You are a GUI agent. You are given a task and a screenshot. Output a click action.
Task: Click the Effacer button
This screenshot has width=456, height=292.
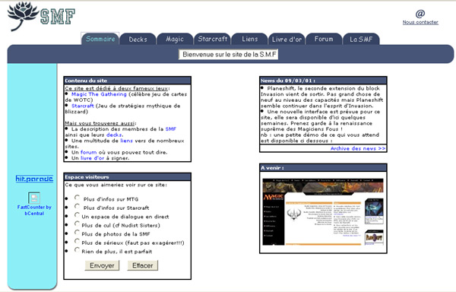pos(143,265)
